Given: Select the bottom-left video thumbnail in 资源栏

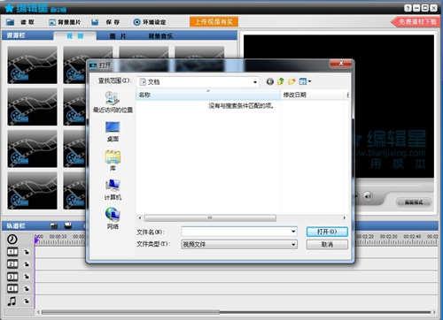Looking at the screenshot, I should 32,191.
